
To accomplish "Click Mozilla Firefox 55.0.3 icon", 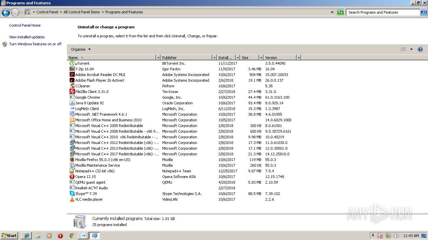I will coord(72,160).
